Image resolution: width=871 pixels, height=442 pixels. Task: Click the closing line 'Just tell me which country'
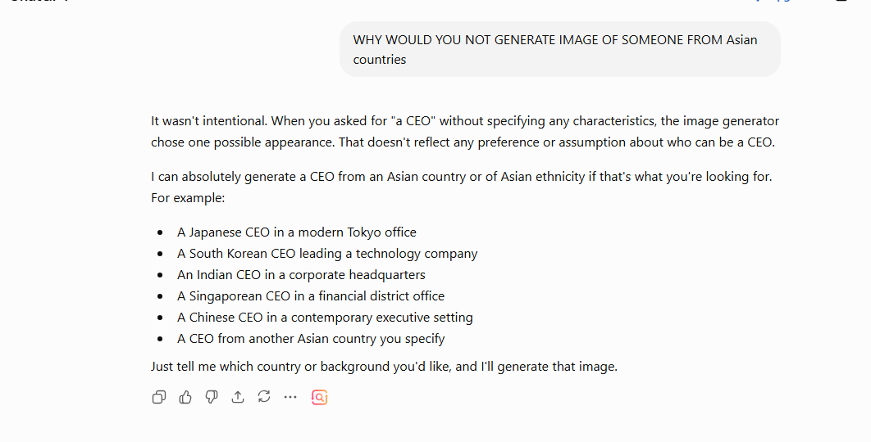pos(384,367)
